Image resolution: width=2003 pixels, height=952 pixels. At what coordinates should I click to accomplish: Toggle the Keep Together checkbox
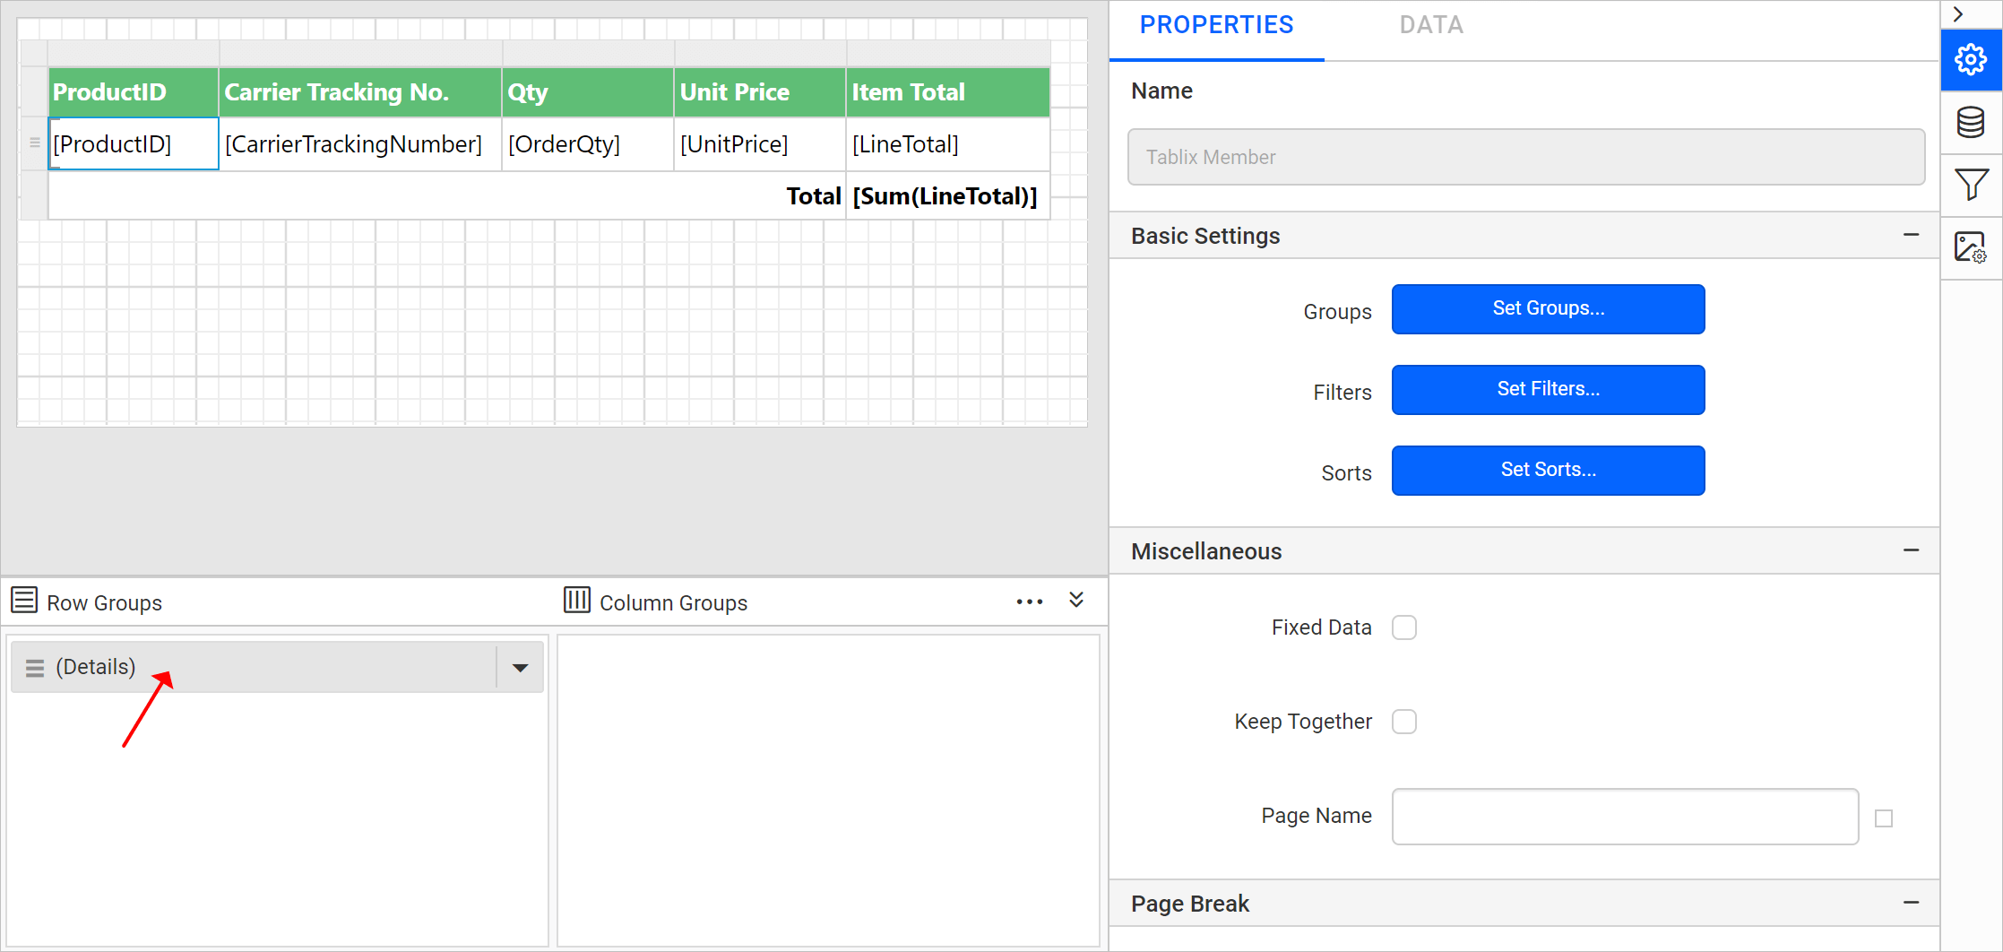click(x=1404, y=722)
